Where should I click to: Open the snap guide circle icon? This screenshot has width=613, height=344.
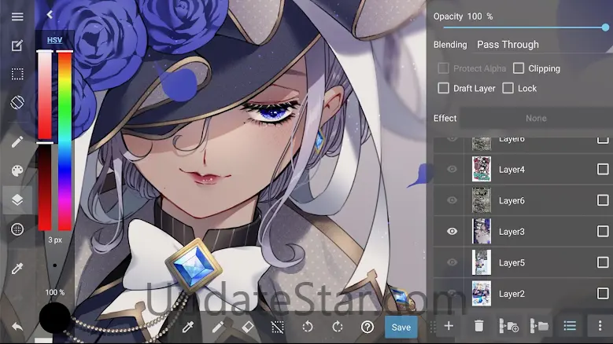tap(17, 229)
